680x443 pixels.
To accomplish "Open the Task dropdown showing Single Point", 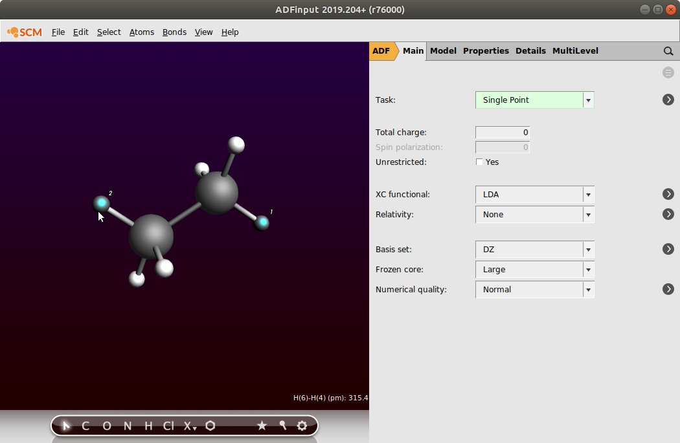I will (x=534, y=100).
